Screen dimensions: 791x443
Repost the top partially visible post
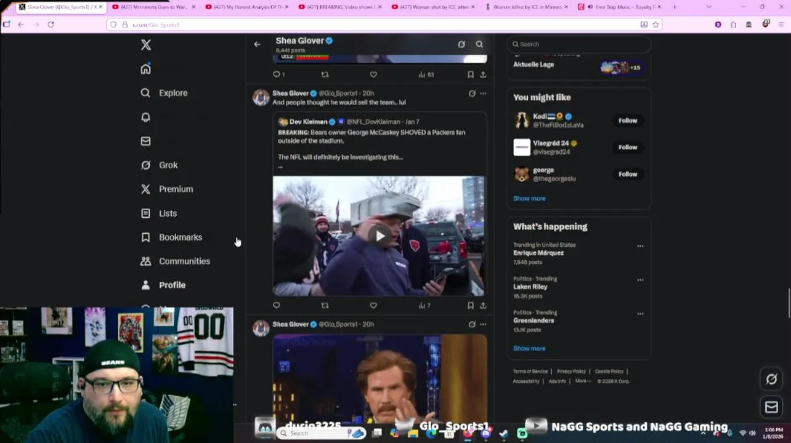click(325, 74)
